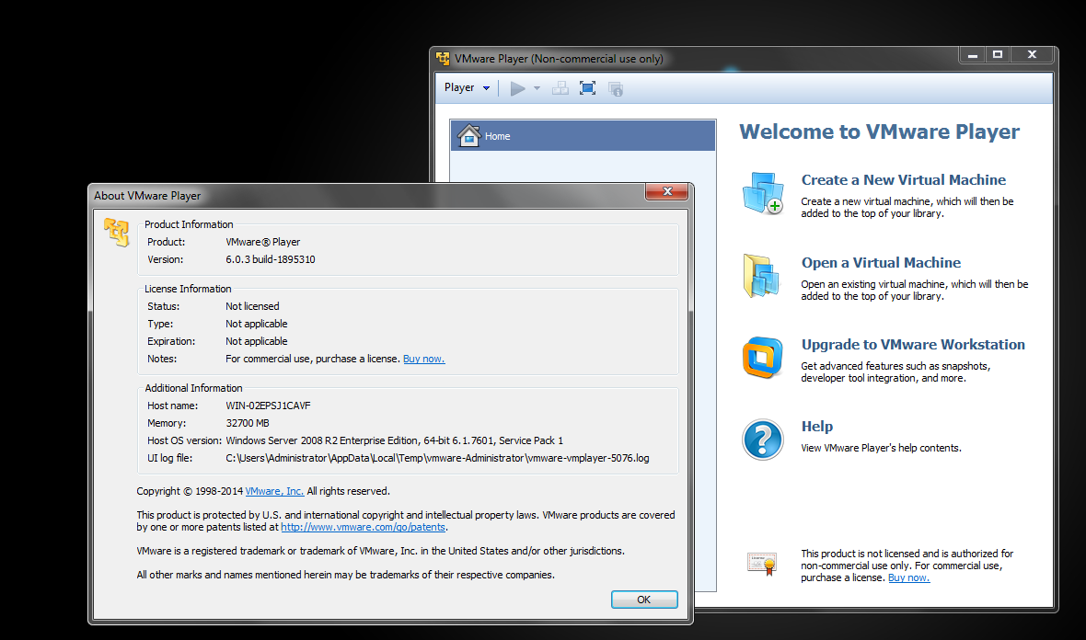
Task: Click the Home house icon
Action: [x=468, y=135]
